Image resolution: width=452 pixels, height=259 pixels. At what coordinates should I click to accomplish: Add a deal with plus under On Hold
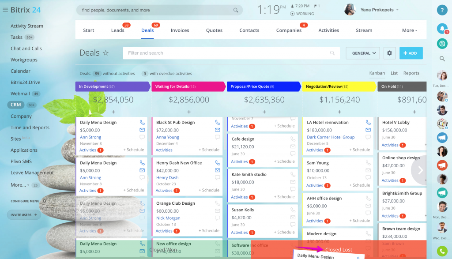[414, 112]
